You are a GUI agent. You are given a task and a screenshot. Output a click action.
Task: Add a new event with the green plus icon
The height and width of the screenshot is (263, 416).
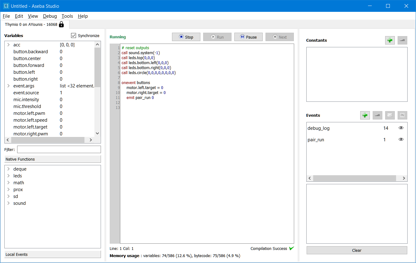click(x=365, y=115)
